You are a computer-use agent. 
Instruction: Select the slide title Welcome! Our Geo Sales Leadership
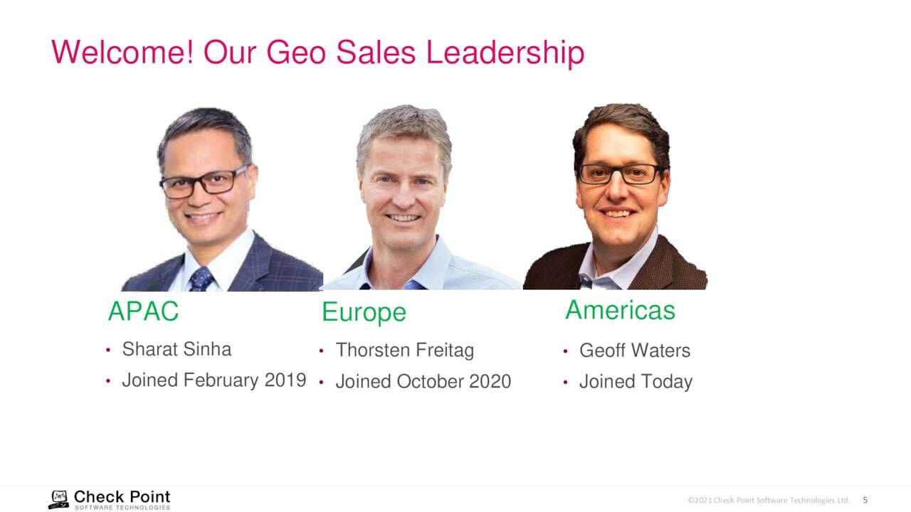pyautogui.click(x=317, y=53)
